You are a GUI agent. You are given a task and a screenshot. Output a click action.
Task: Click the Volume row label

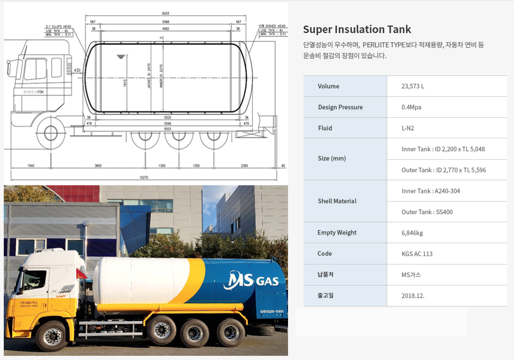coord(328,86)
